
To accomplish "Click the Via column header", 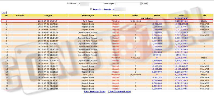I will 204,15.
